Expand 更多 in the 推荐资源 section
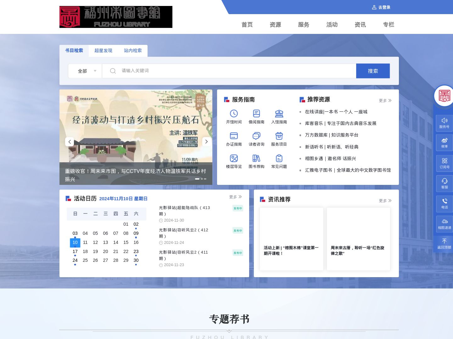453x339 pixels. click(385, 100)
